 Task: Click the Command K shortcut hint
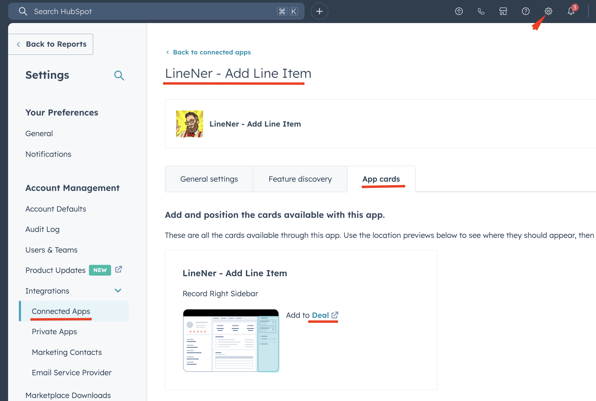pos(288,11)
